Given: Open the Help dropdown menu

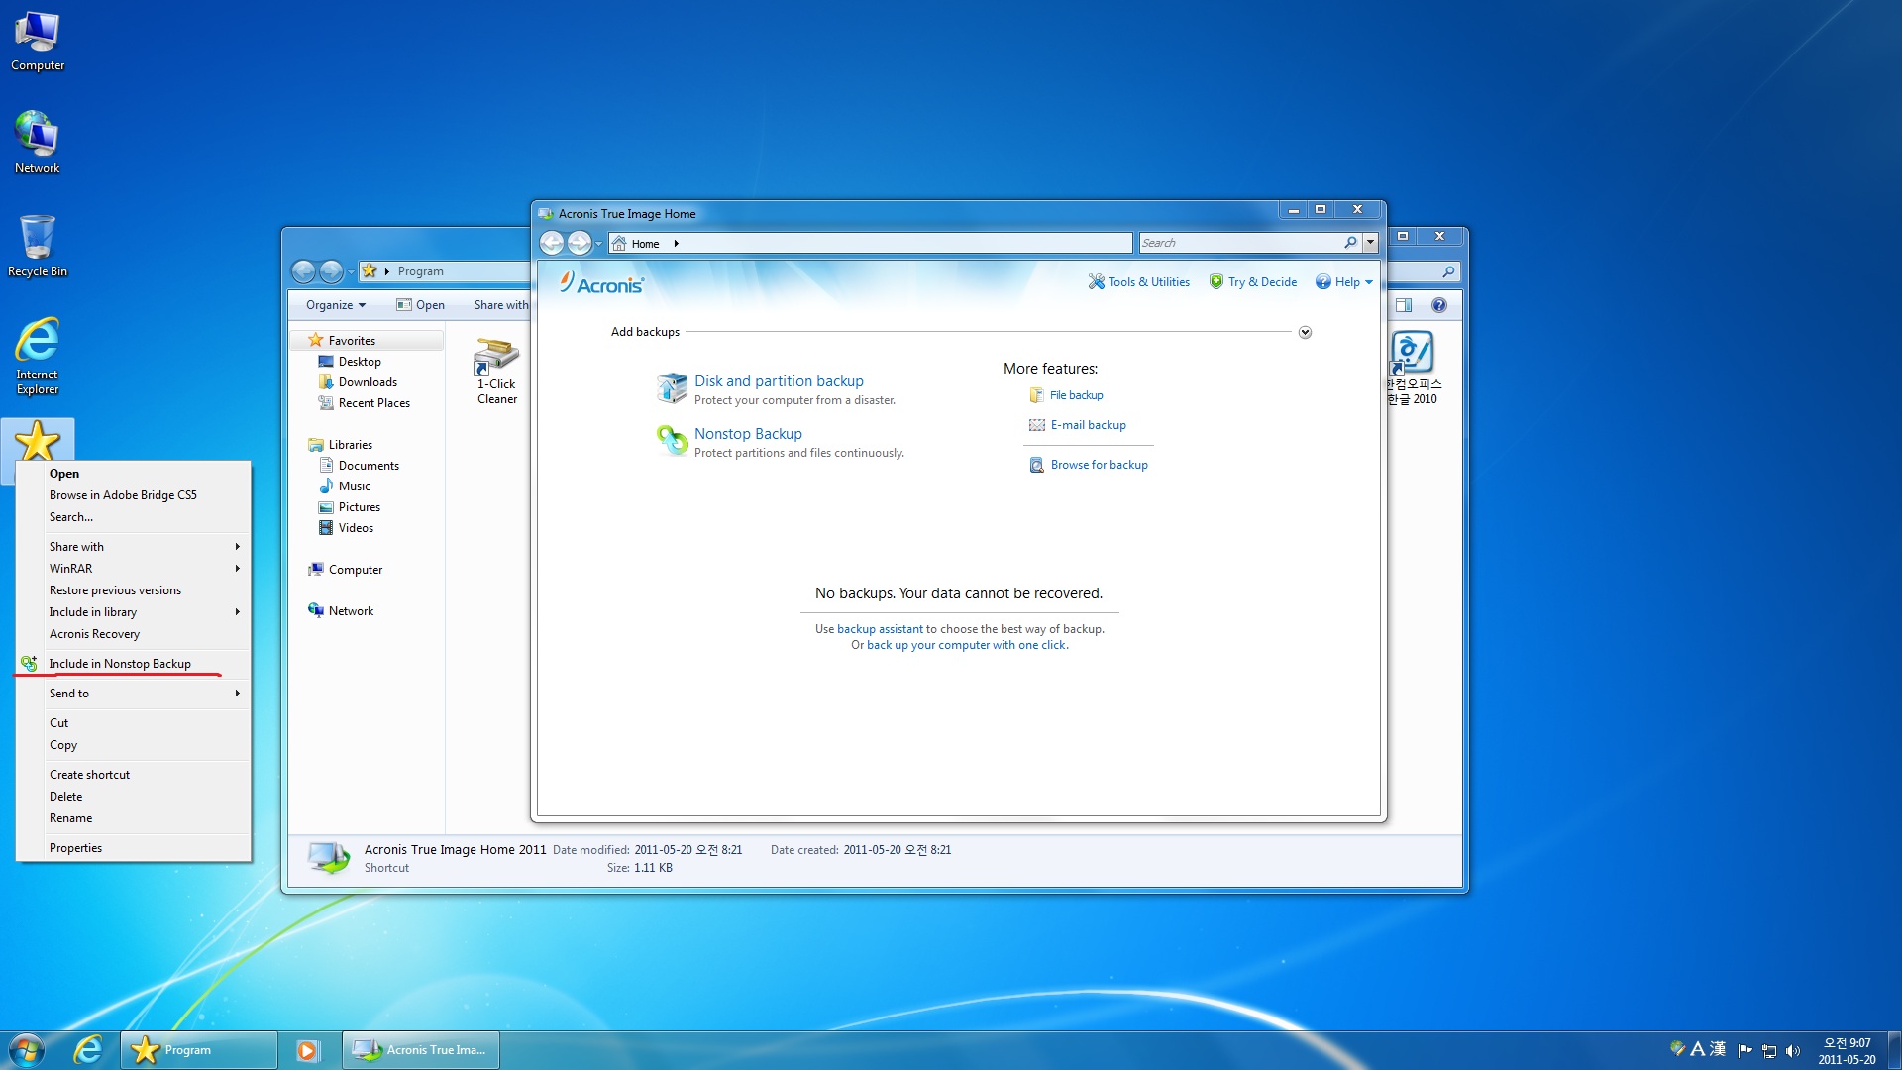Looking at the screenshot, I should (x=1344, y=282).
